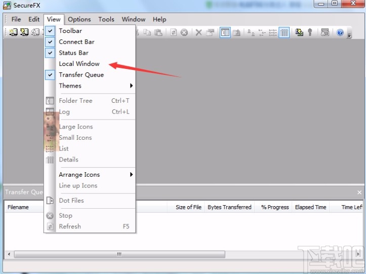Image resolution: width=366 pixels, height=274 pixels.
Task: Toggle the Folder Tree toolbar icon
Action: (x=225, y=32)
